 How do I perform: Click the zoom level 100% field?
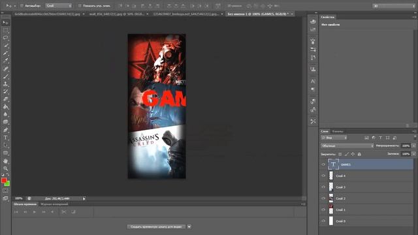(x=19, y=198)
